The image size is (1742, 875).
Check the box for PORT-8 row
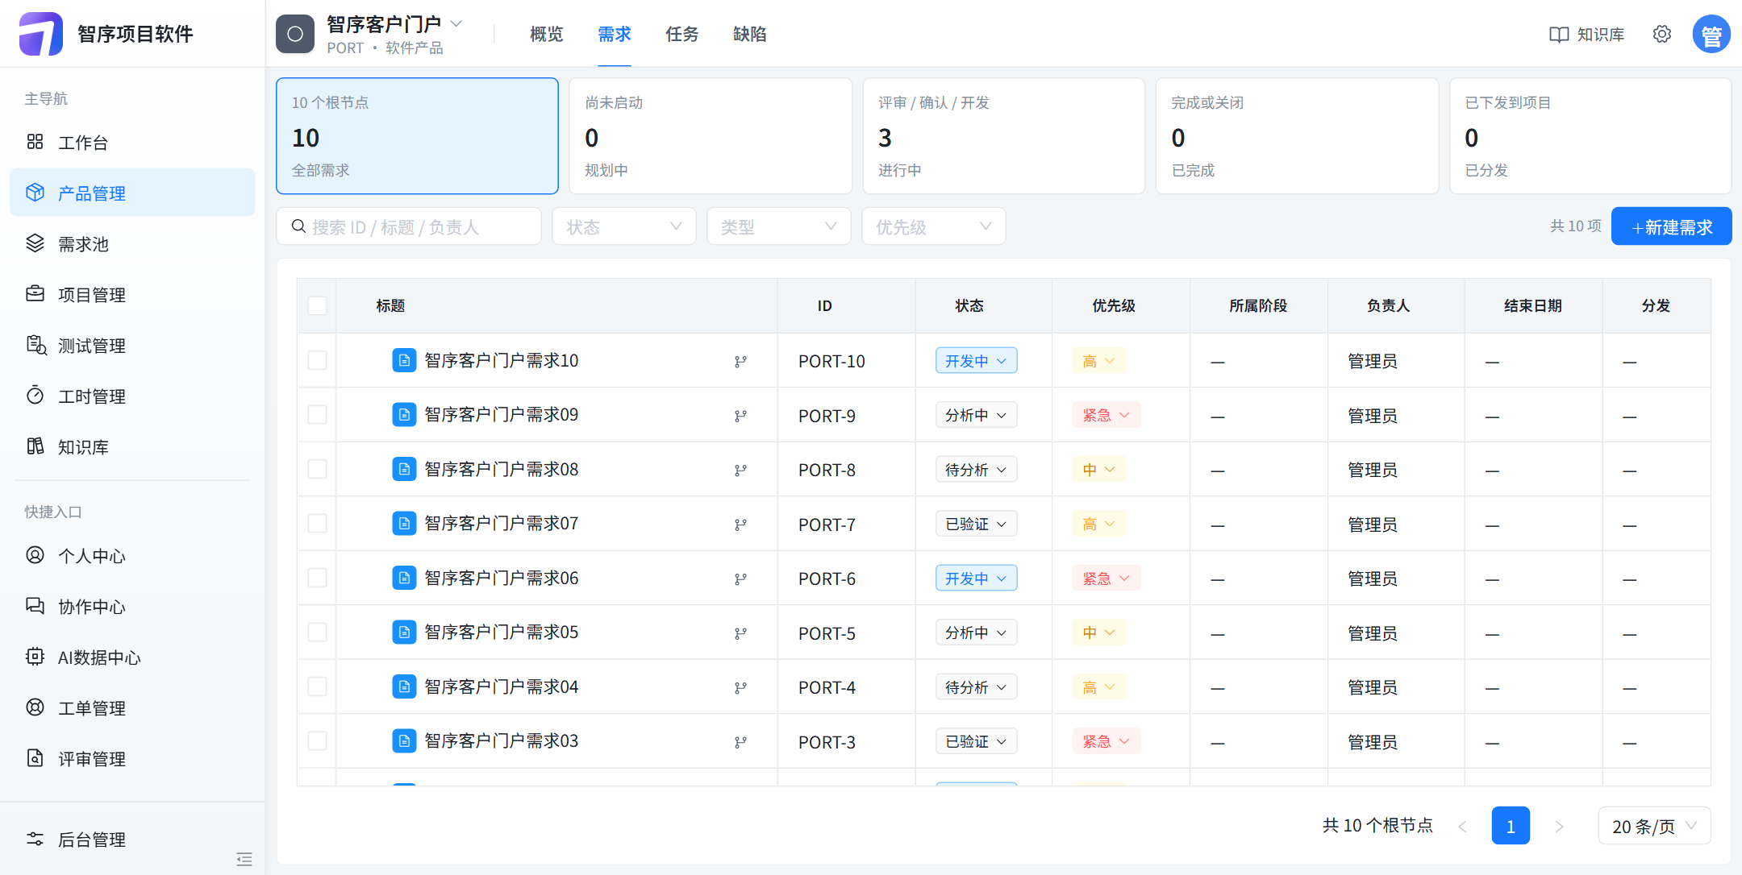pyautogui.click(x=318, y=469)
